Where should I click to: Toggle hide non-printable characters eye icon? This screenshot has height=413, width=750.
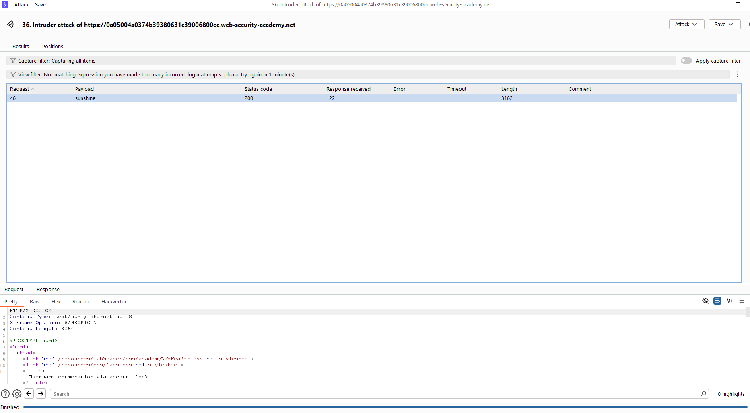coord(705,301)
